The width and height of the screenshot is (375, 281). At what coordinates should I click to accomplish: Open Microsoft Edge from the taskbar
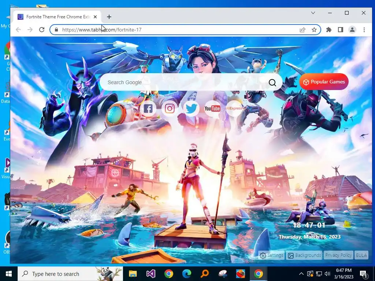pos(187,274)
